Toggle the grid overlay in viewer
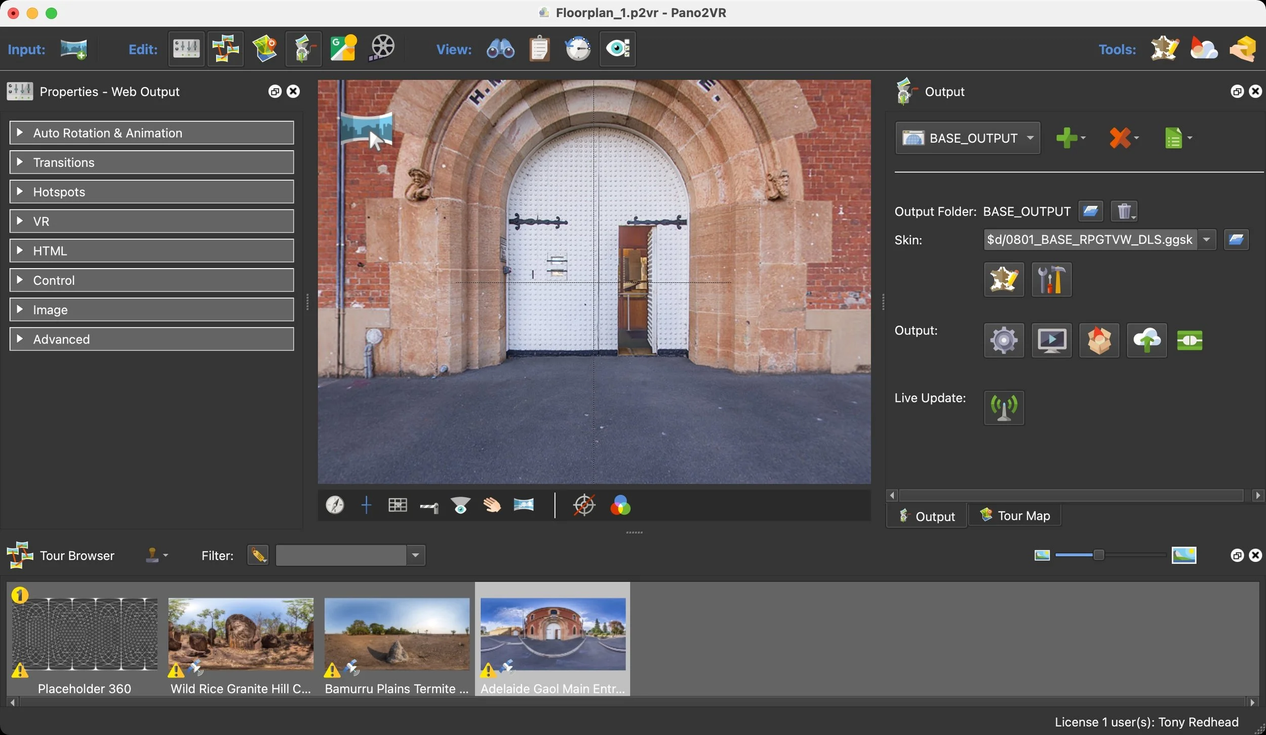 tap(398, 505)
